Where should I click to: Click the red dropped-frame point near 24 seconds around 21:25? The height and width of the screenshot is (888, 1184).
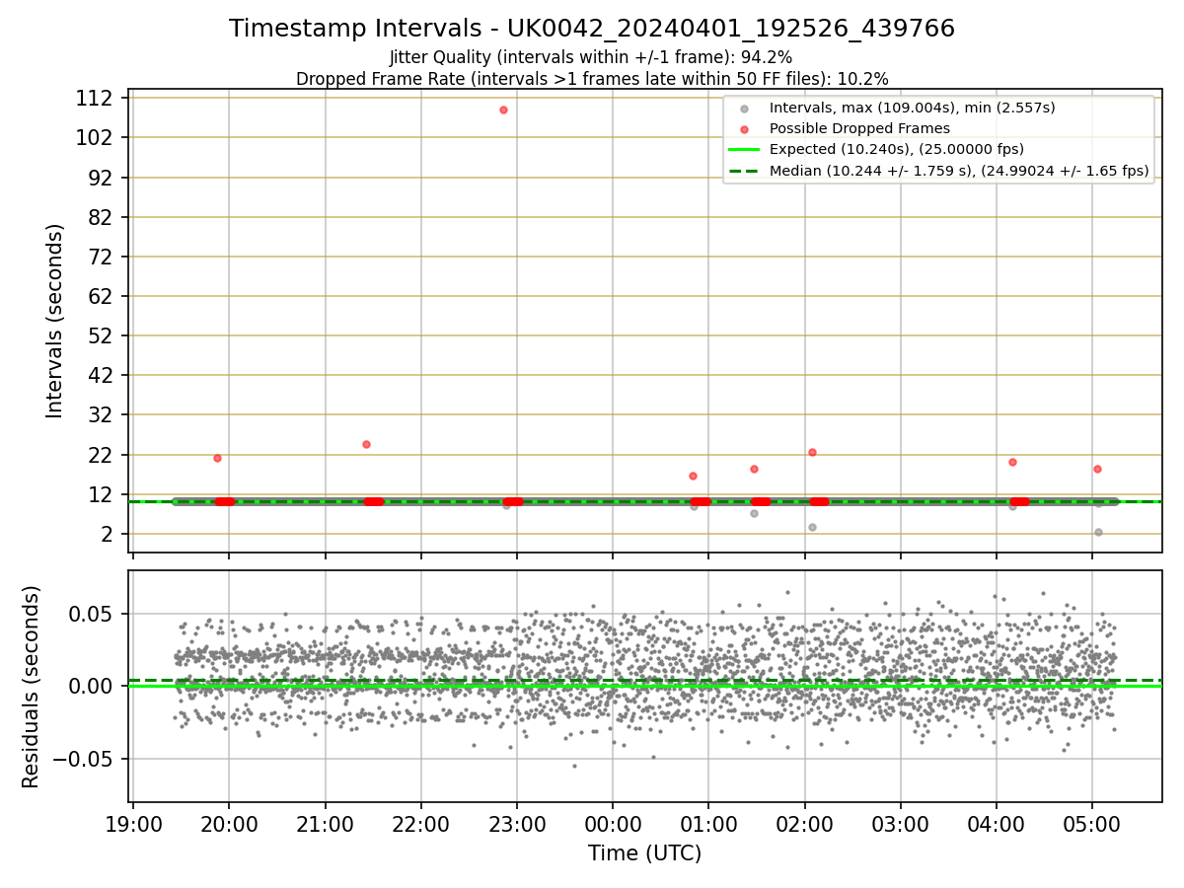click(x=366, y=444)
